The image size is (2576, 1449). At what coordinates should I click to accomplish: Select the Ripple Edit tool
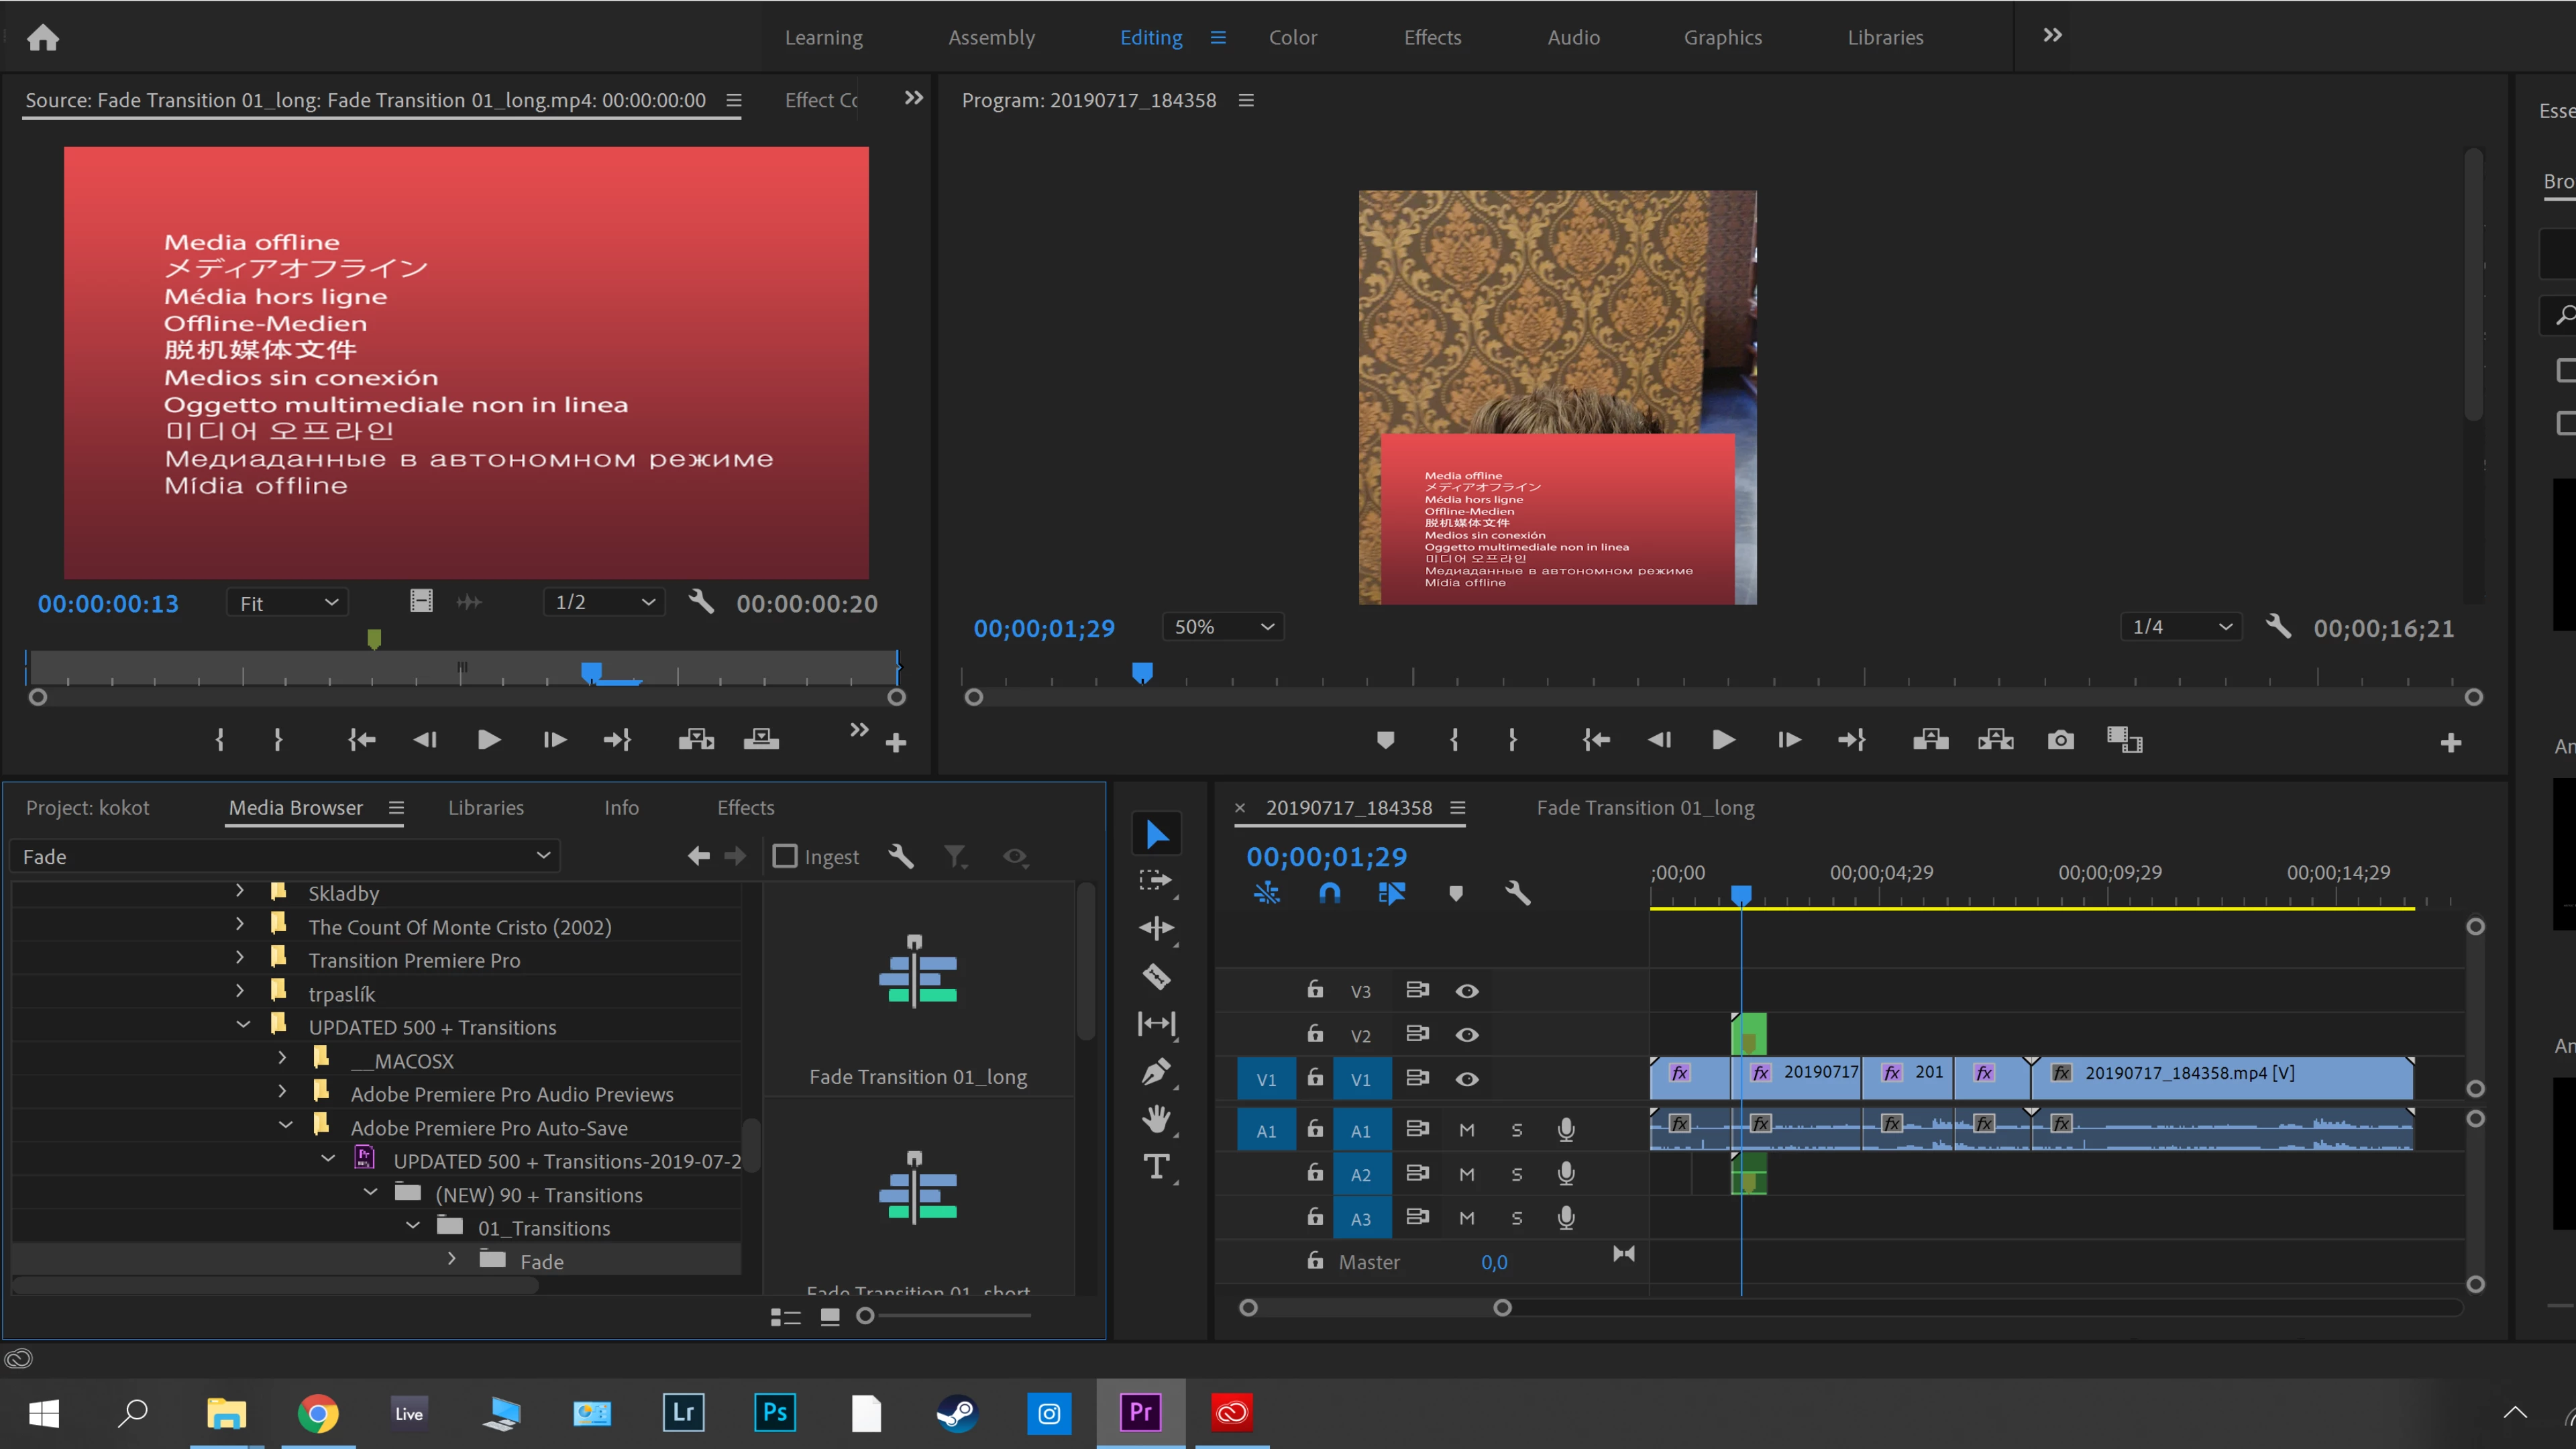(1156, 928)
